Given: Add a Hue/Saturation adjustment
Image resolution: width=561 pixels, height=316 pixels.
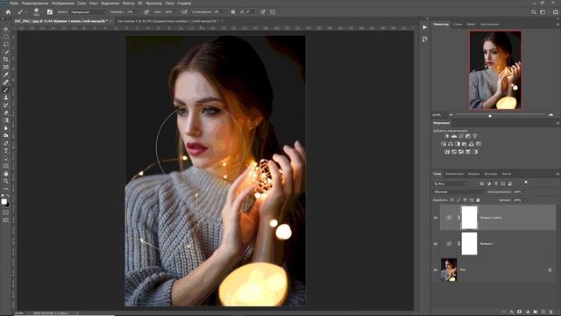Looking at the screenshot, I should [x=444, y=144].
